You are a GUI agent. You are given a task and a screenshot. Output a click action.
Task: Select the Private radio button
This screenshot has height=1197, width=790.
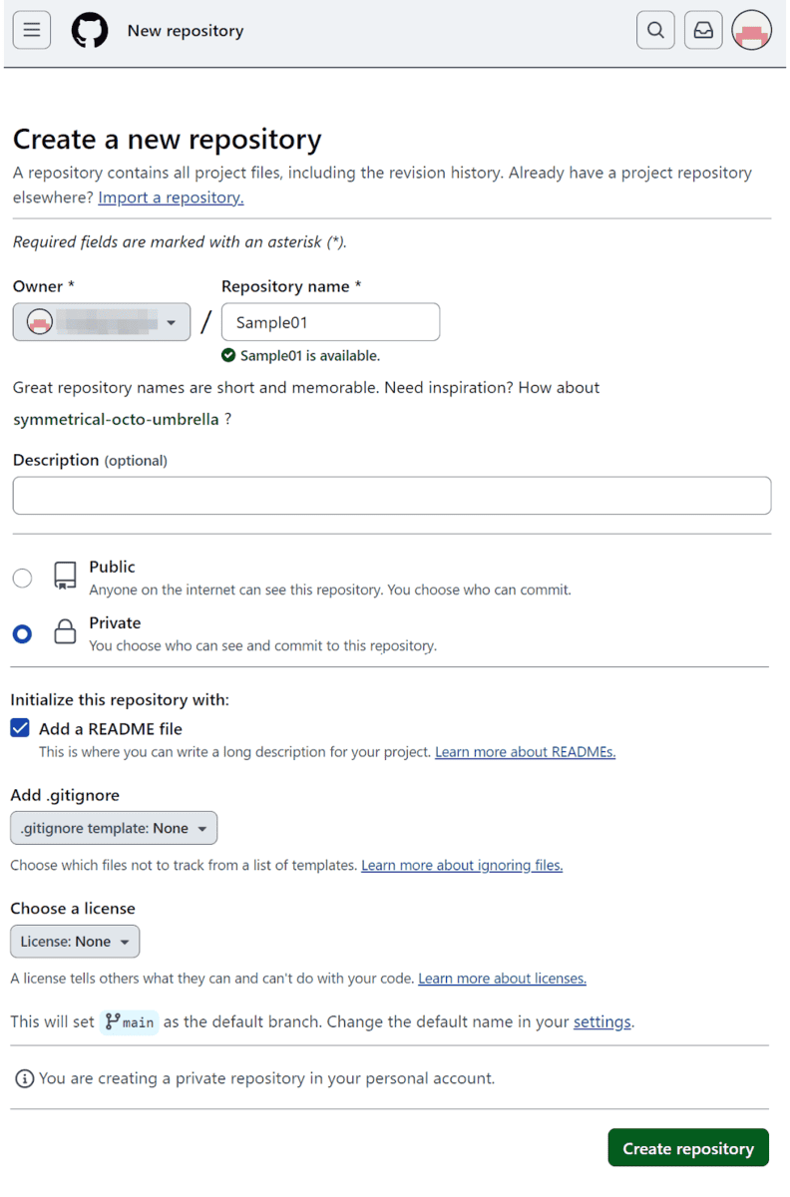pos(22,633)
